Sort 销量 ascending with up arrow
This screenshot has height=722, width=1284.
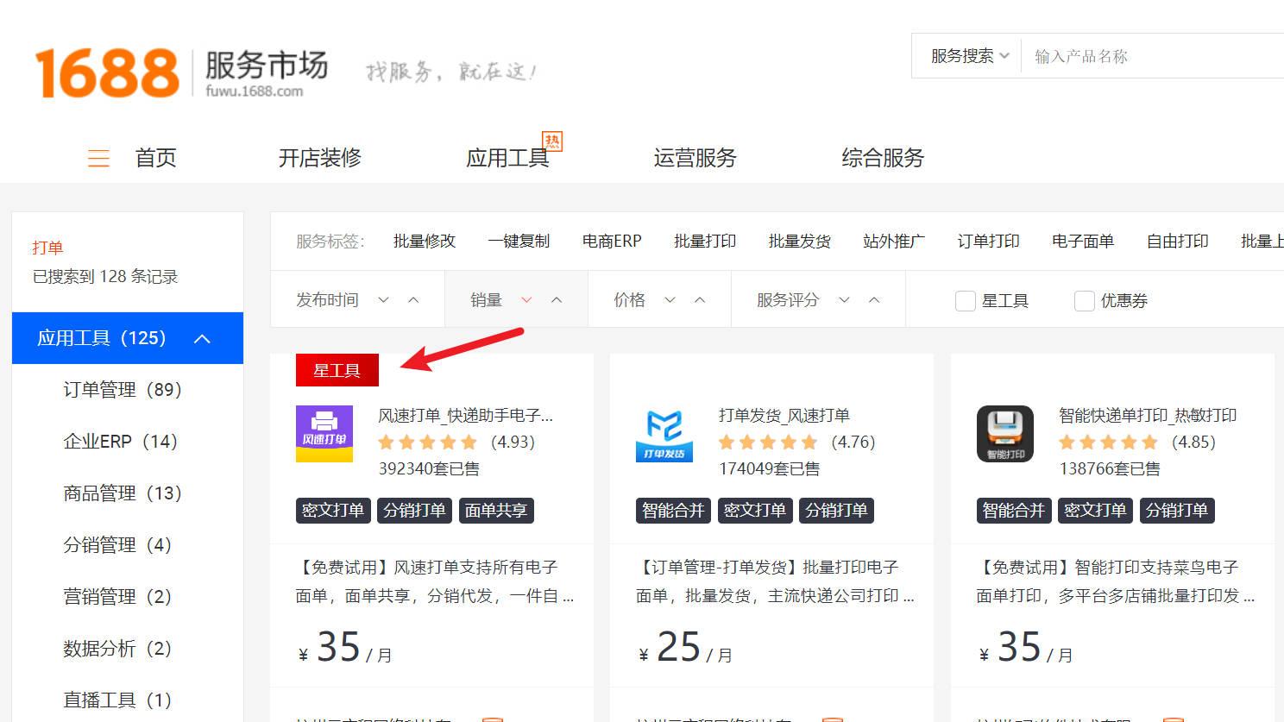(x=557, y=300)
